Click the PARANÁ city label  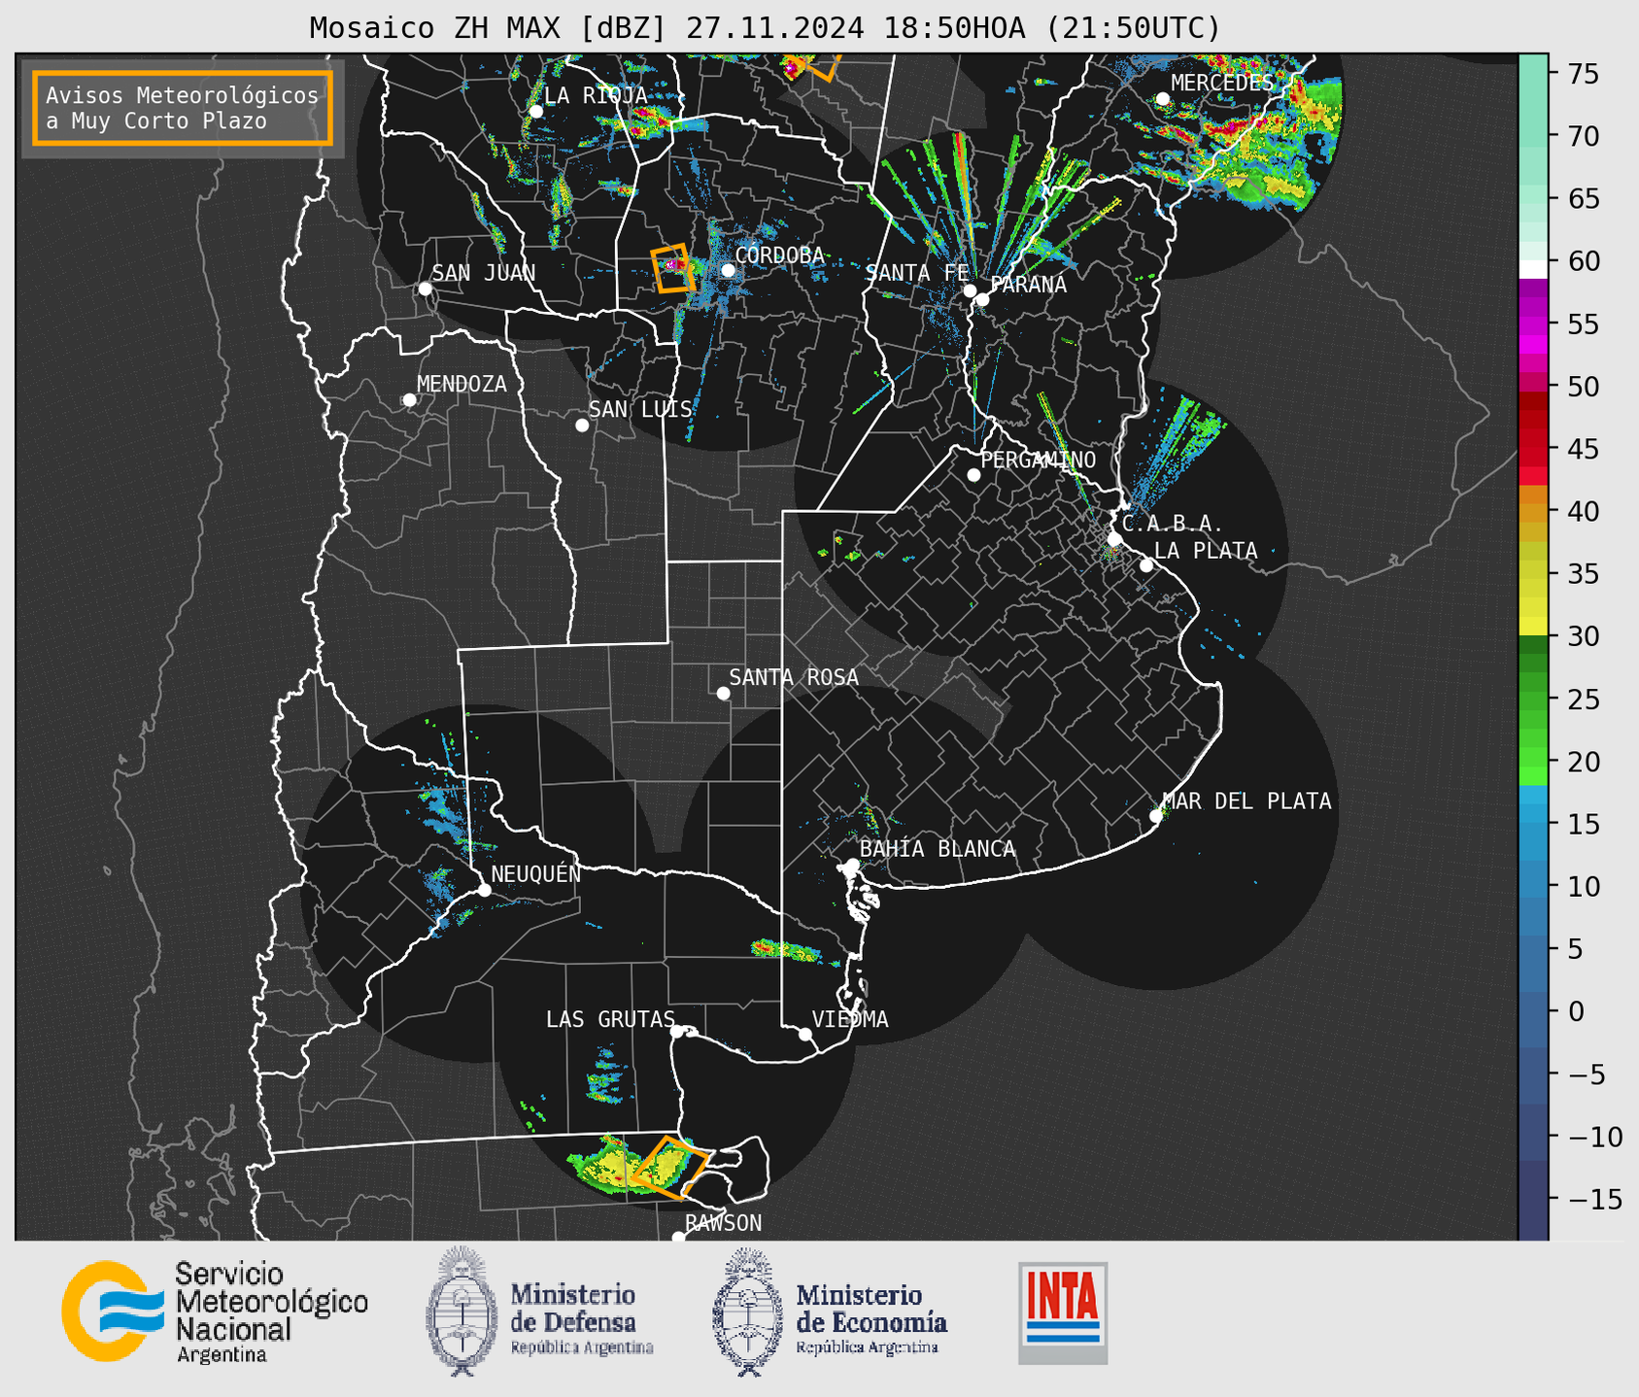(1028, 285)
